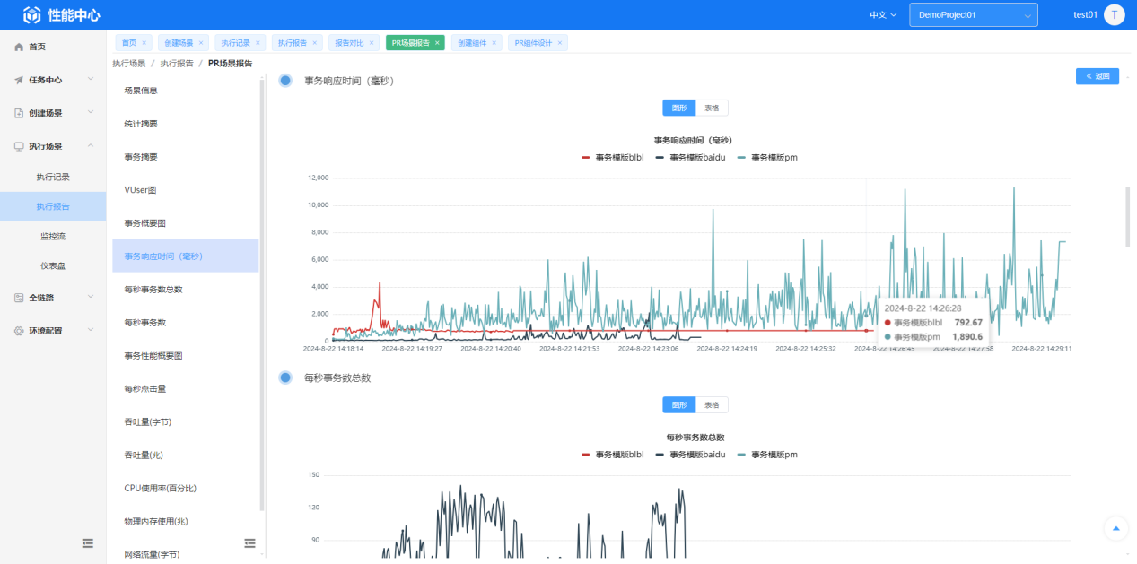Viewport: 1137px width, 564px height.
Task: Select 表格 view for 事务响应时间 chart
Action: click(x=712, y=108)
